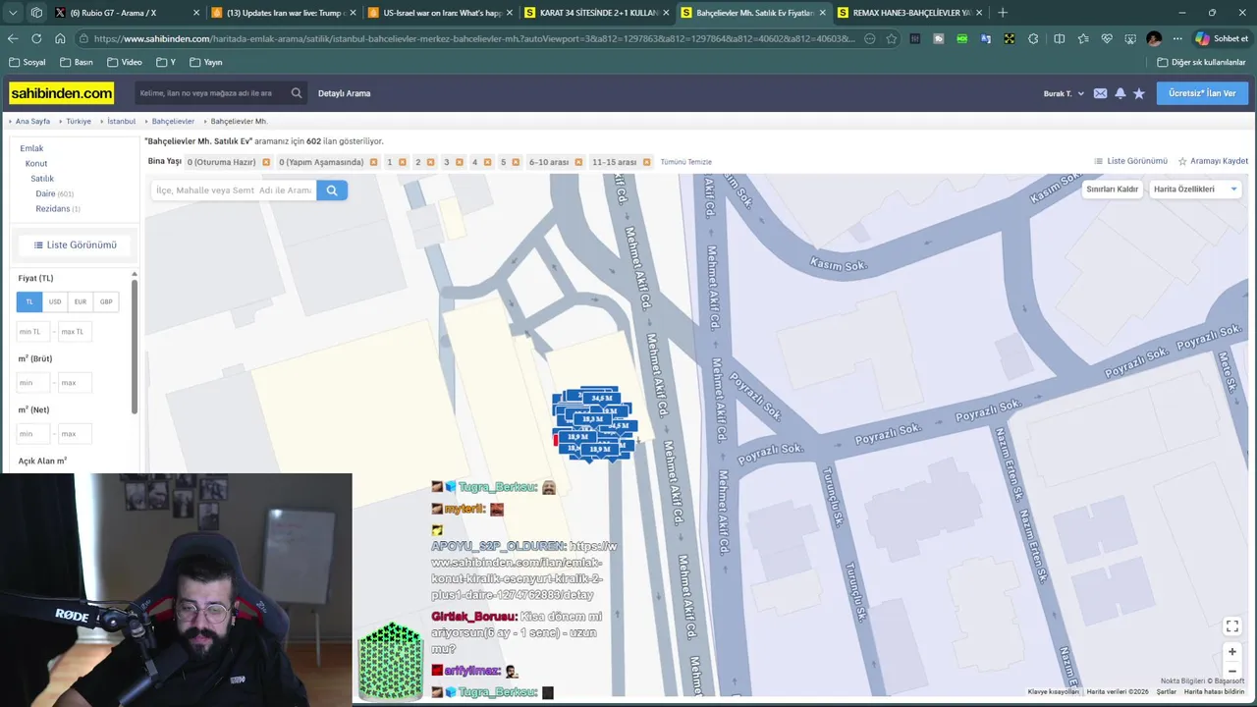Open the Burak T. account dropdown
1257x707 pixels.
1064,93
